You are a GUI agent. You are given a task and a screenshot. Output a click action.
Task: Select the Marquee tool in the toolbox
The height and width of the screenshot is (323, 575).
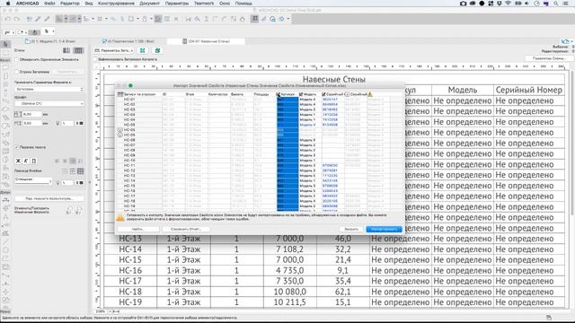5,54
